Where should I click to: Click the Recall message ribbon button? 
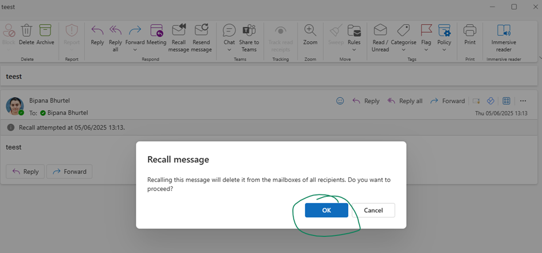click(x=179, y=38)
